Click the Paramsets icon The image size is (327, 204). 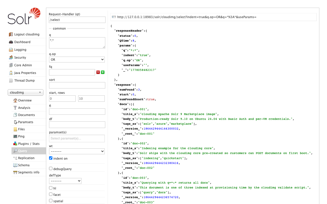15,122
